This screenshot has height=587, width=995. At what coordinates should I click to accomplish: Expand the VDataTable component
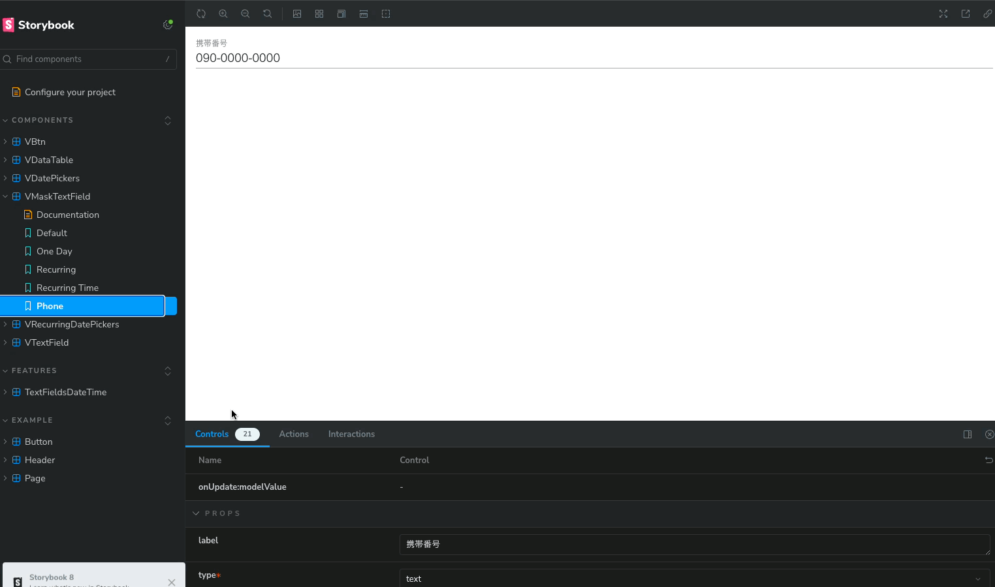tap(48, 160)
